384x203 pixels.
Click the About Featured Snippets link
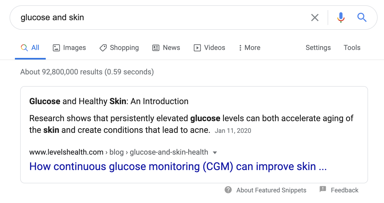[271, 190]
